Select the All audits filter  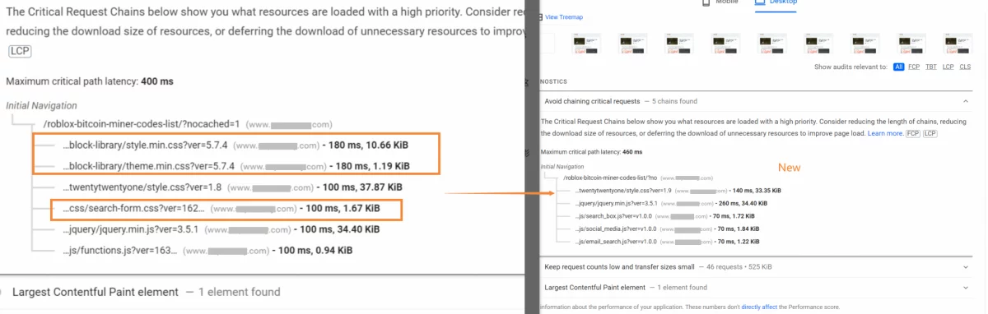(x=898, y=67)
